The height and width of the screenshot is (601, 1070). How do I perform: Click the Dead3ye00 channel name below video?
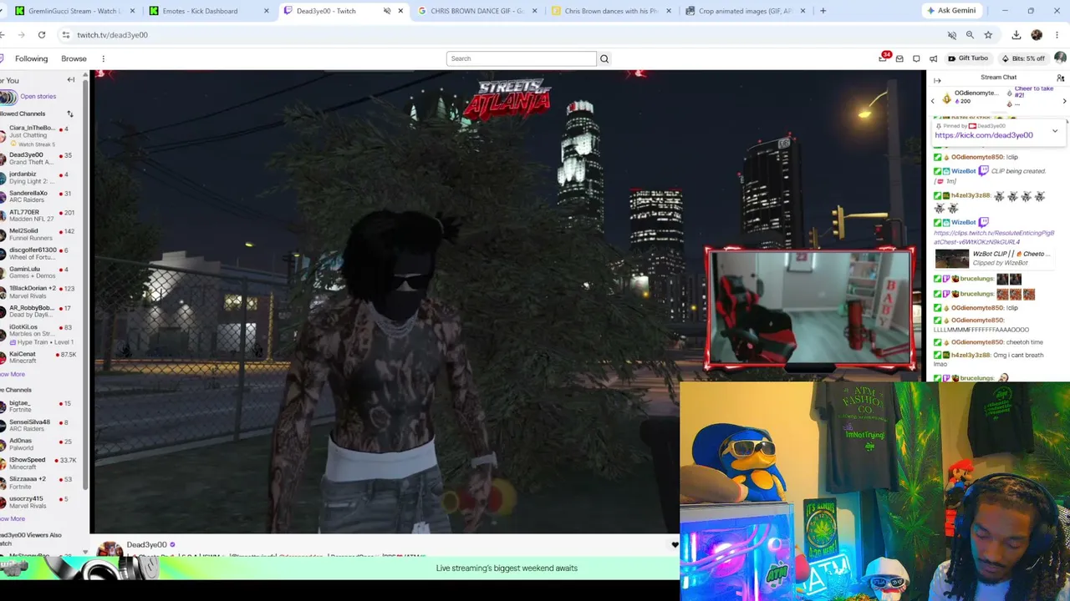click(146, 545)
